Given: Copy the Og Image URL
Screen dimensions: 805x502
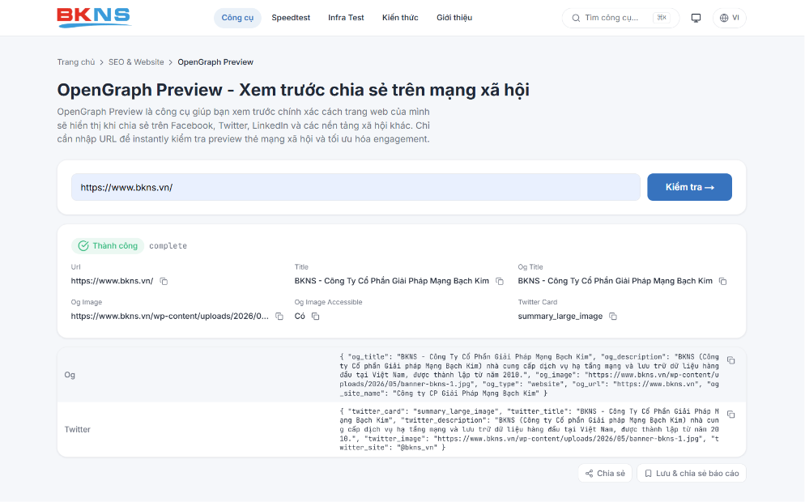Looking at the screenshot, I should pyautogui.click(x=279, y=317).
